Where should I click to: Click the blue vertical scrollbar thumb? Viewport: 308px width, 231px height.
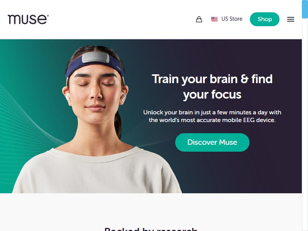click(x=305, y=9)
